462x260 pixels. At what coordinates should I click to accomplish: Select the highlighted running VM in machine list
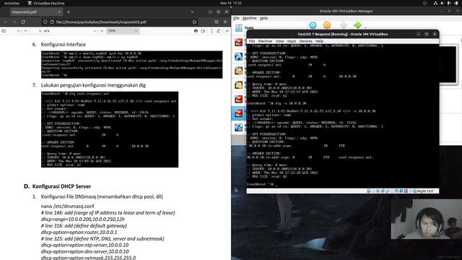pos(240,113)
